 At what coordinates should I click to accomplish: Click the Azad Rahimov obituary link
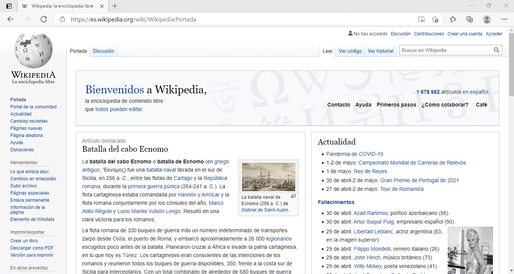(x=370, y=213)
